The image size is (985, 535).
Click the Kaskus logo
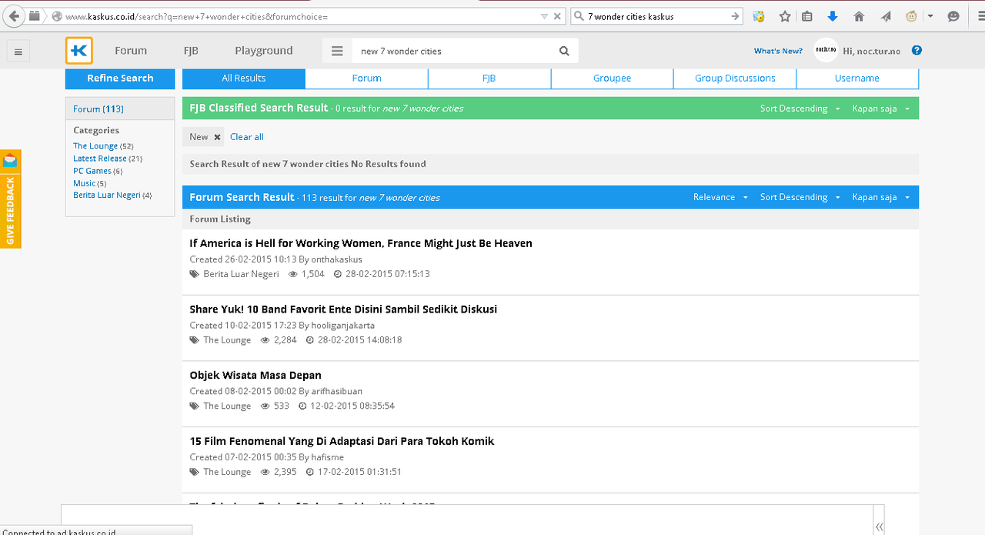pyautogui.click(x=79, y=51)
